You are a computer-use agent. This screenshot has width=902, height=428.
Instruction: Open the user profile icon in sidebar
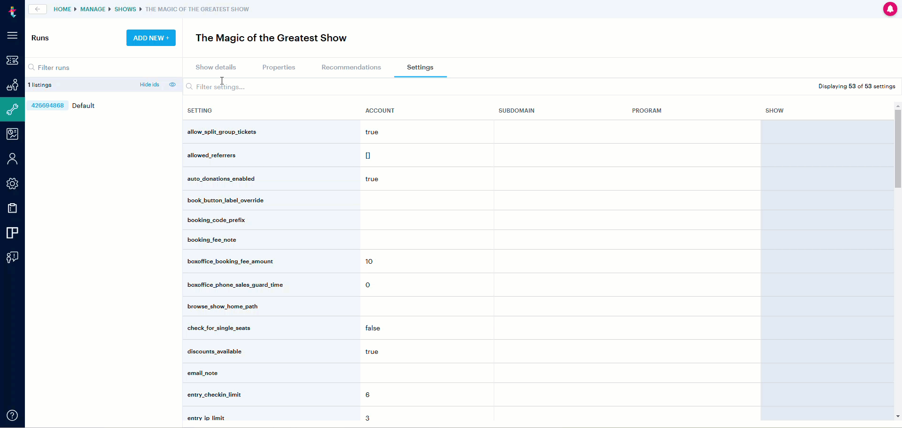click(x=12, y=159)
